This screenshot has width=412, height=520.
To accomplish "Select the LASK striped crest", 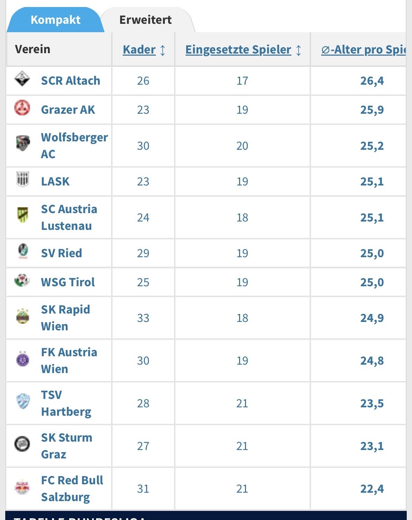I will click(x=23, y=180).
